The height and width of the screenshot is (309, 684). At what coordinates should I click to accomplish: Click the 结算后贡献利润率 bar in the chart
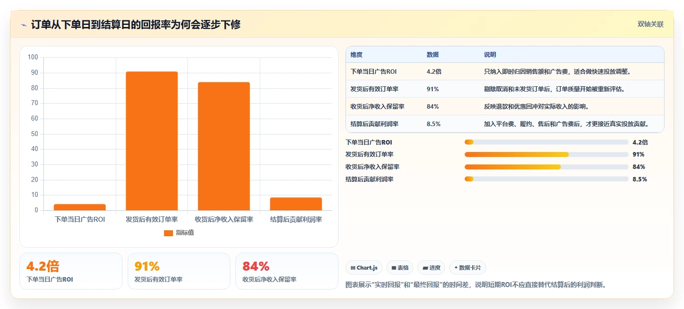(x=296, y=204)
